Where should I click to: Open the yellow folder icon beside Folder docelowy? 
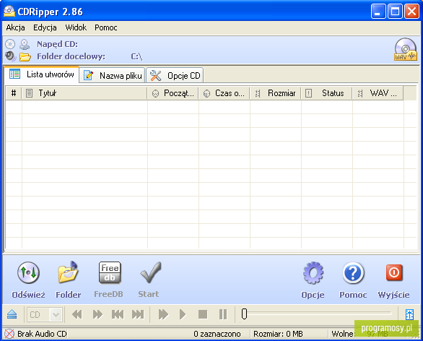(x=25, y=56)
